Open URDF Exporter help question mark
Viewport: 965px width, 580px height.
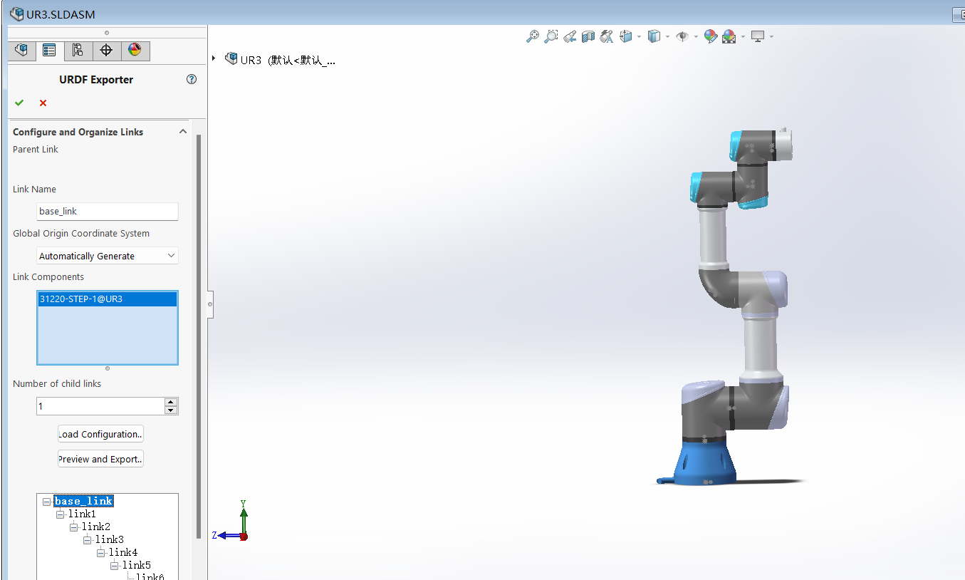192,79
